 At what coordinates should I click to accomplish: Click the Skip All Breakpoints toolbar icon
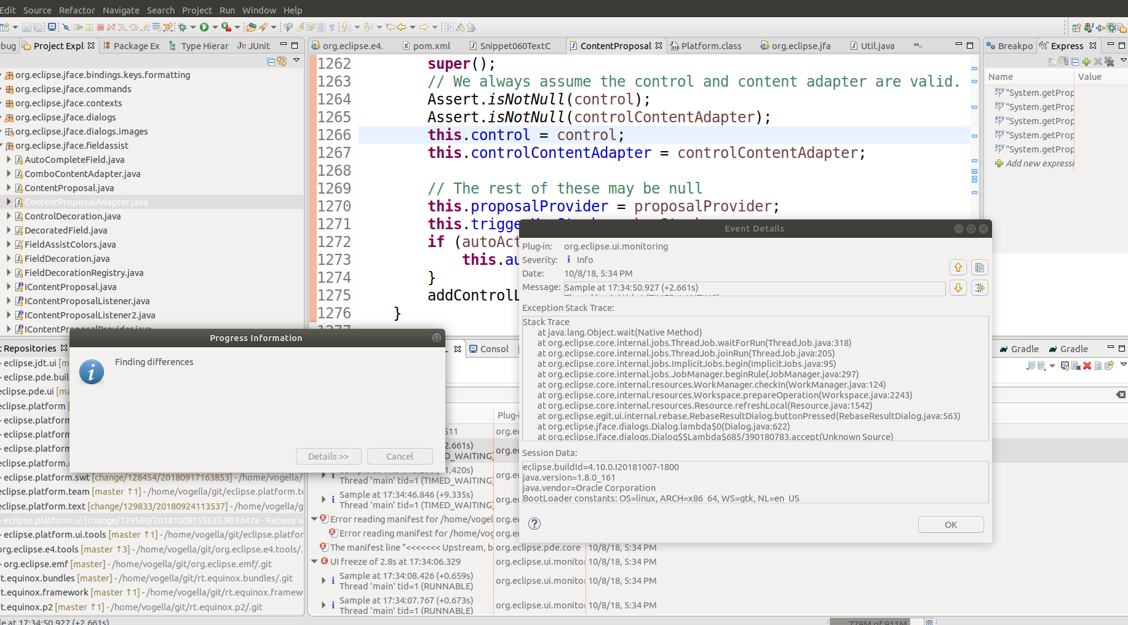(x=66, y=27)
